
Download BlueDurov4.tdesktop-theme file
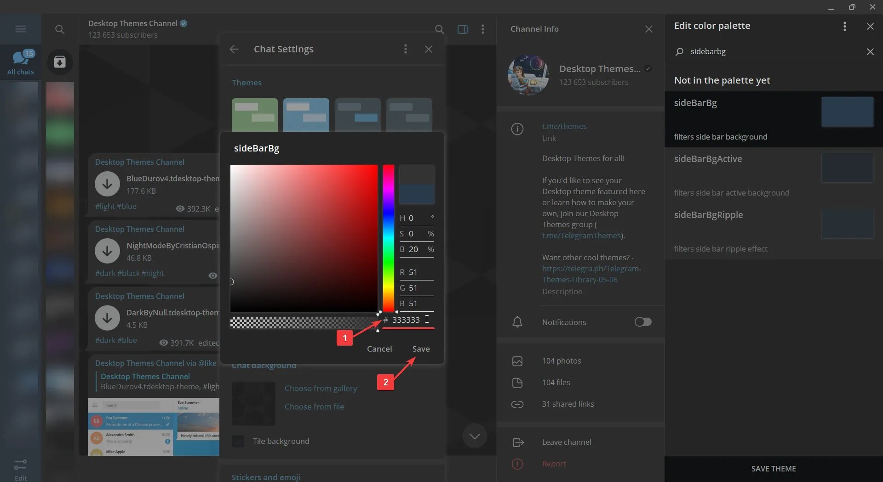coord(107,184)
